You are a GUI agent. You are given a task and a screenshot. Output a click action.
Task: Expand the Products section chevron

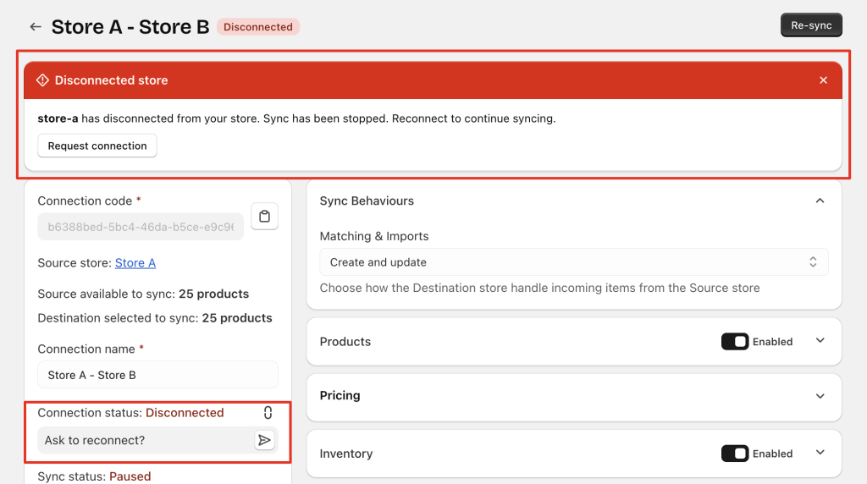pyautogui.click(x=819, y=341)
